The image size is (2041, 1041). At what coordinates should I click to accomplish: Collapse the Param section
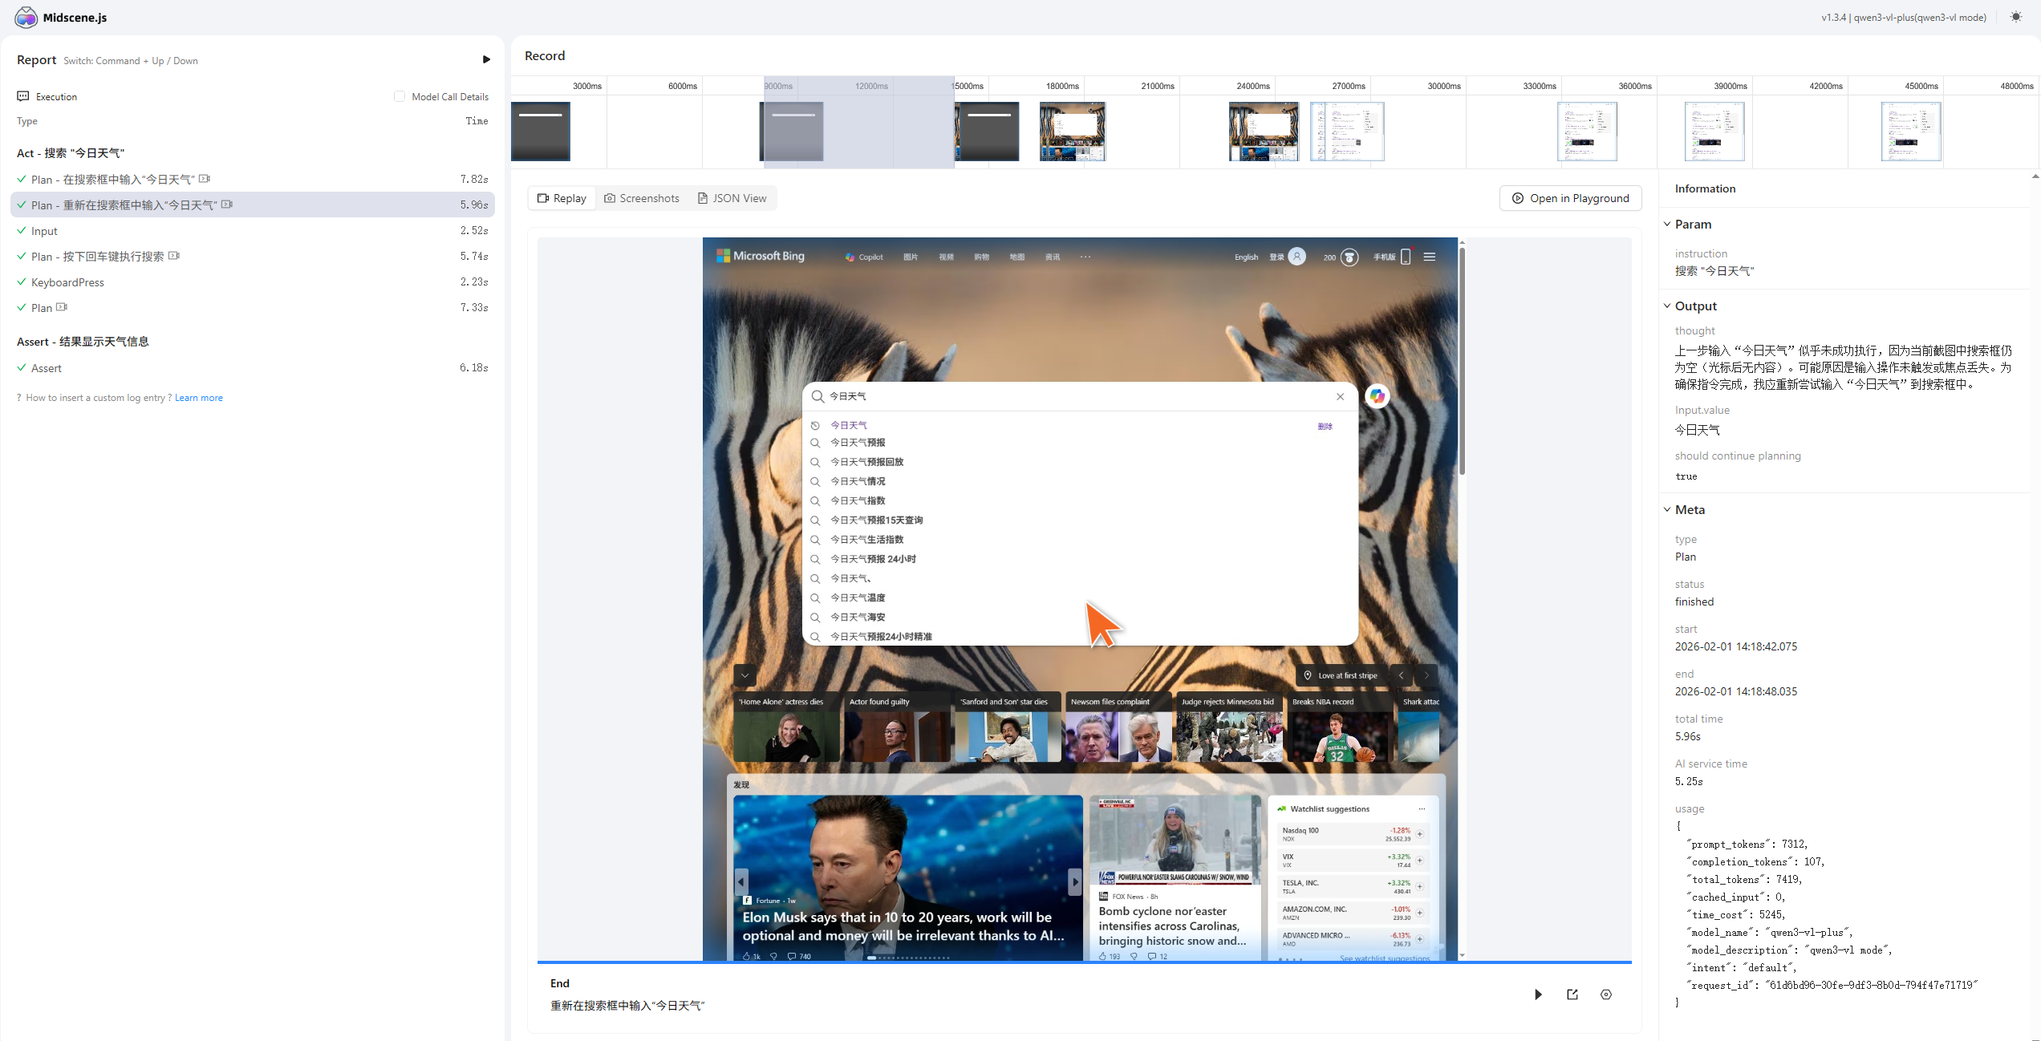[x=1667, y=225]
